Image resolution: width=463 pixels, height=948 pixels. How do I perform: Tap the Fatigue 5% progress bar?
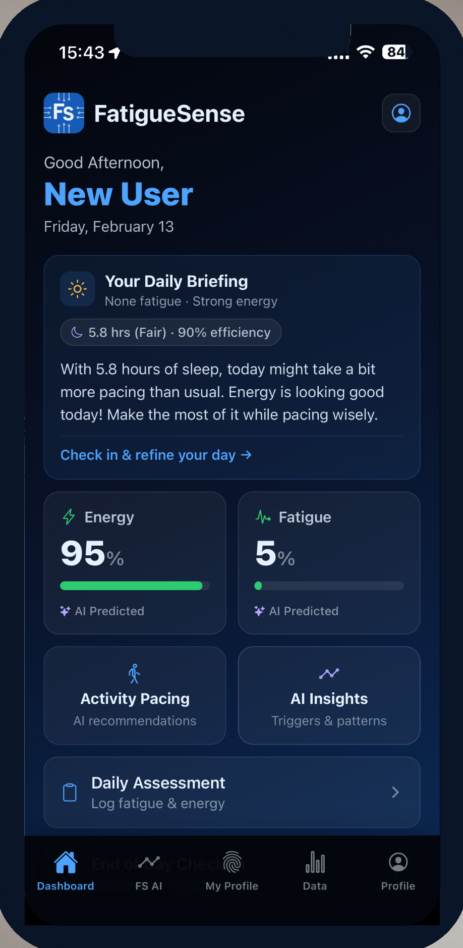click(x=329, y=586)
